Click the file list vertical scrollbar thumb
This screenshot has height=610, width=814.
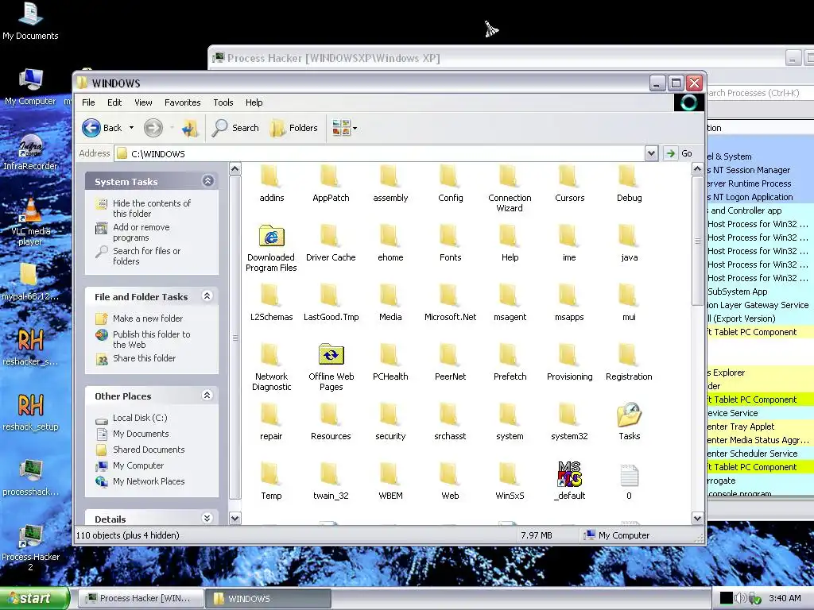coord(697,241)
